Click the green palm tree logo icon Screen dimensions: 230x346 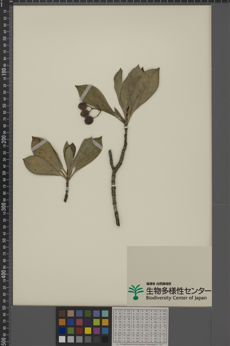[136, 292]
